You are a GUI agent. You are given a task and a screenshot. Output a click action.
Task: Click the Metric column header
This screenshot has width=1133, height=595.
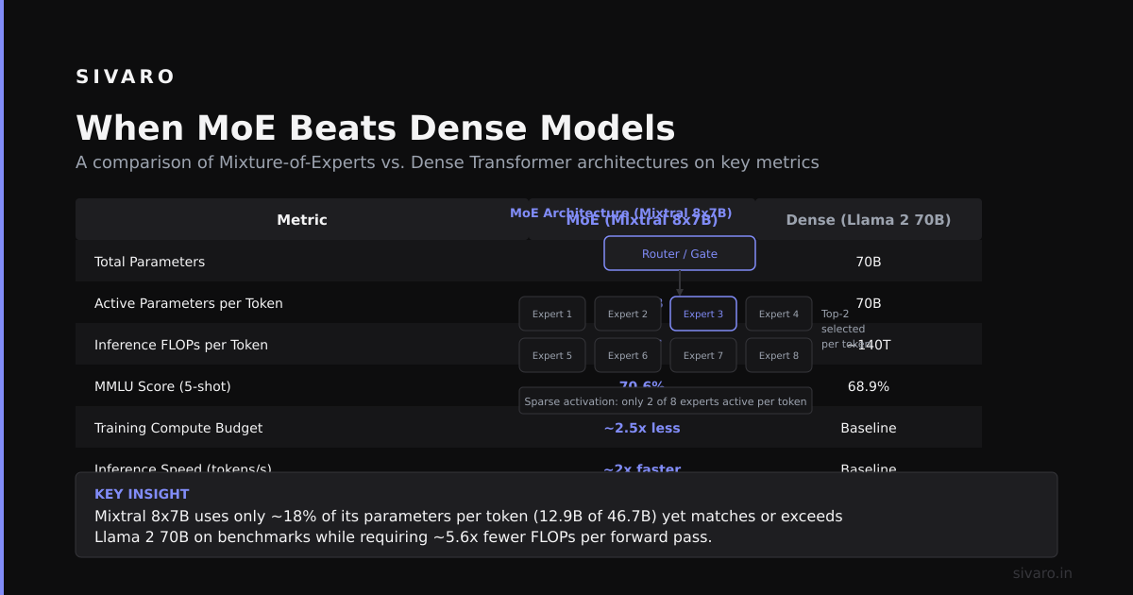[302, 219]
